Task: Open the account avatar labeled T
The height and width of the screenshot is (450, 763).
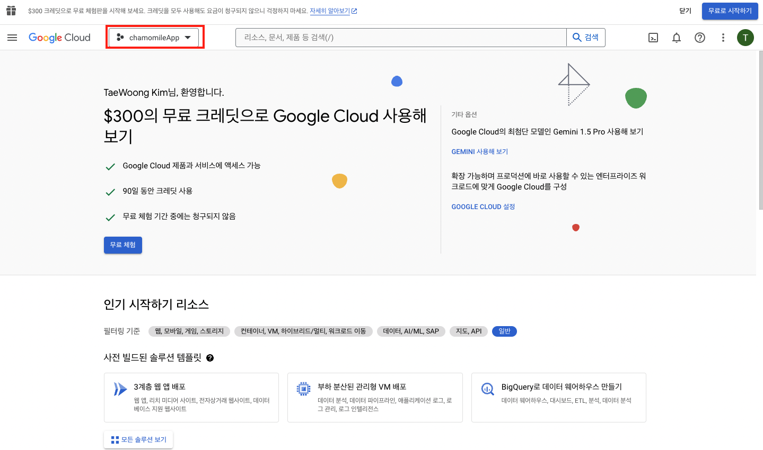Action: 746,38
